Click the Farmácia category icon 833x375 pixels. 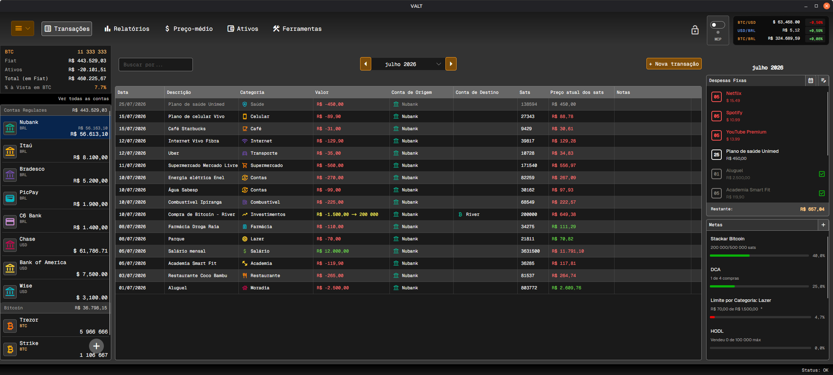tap(245, 227)
